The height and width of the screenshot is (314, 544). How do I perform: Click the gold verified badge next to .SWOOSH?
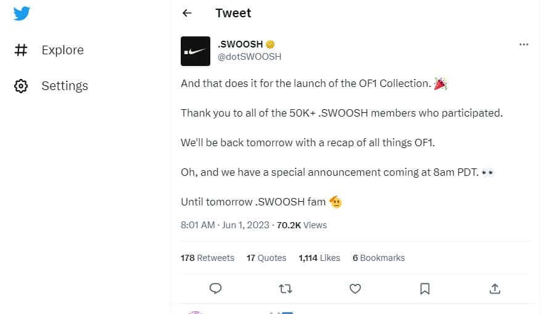point(270,44)
